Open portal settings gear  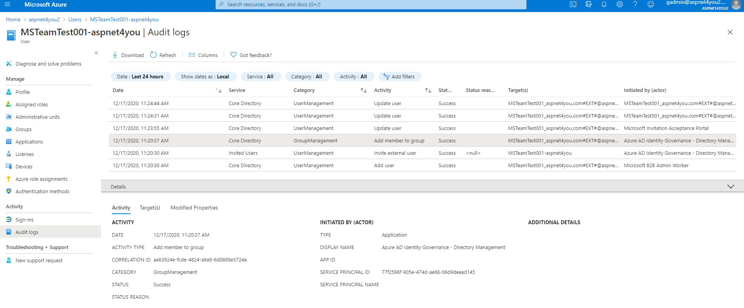pos(620,5)
